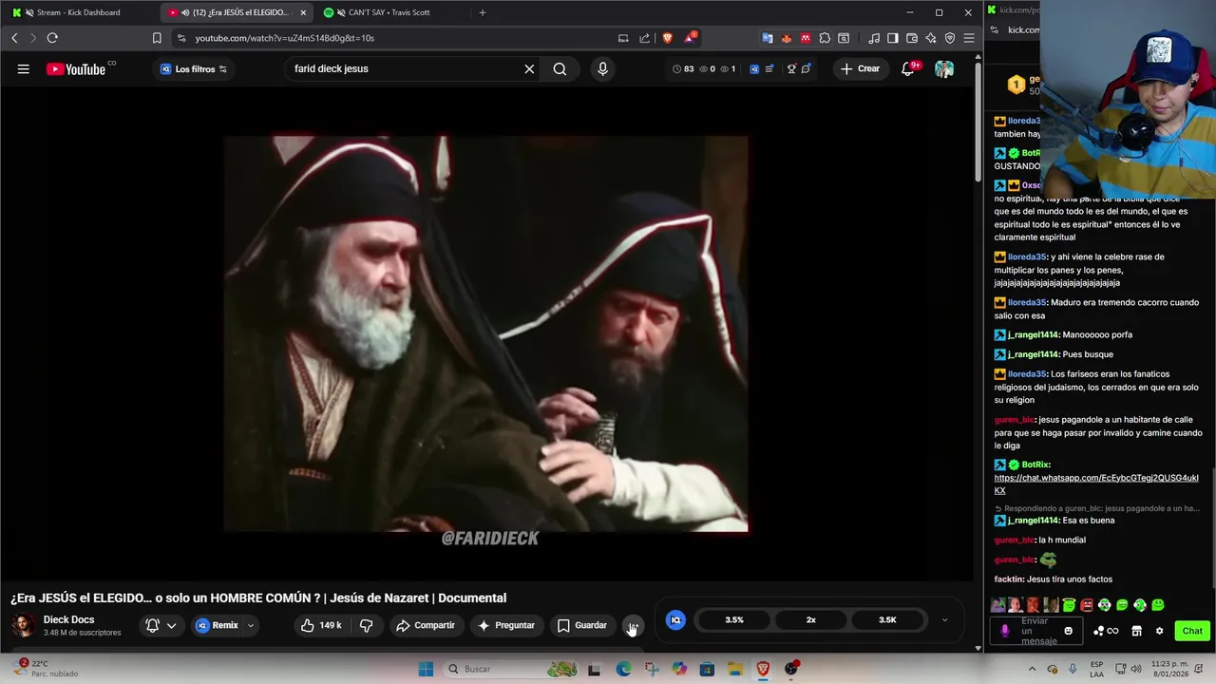The image size is (1216, 684).
Task: Click the Remix button
Action: 218,625
